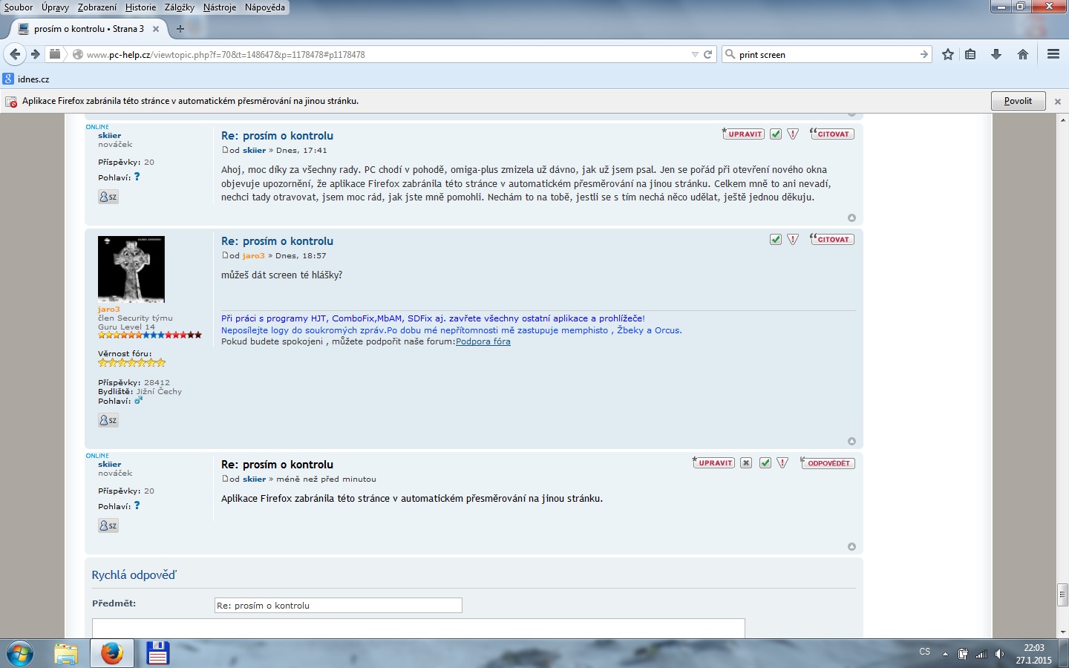Click the scrollbar down arrow

(1062, 632)
